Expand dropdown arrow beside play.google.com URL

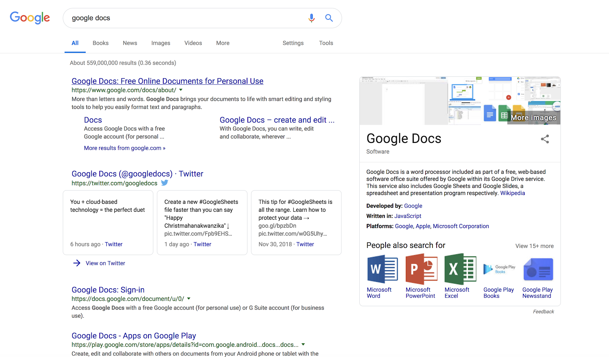pos(303,345)
